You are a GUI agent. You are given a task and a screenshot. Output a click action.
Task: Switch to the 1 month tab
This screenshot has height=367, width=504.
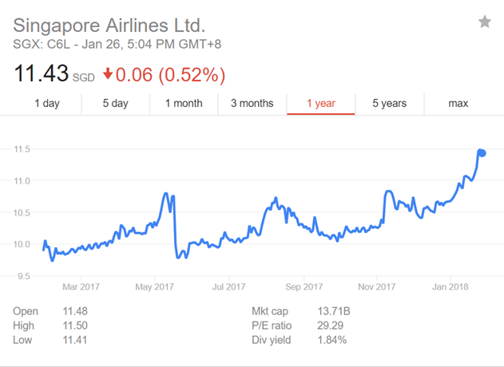[x=184, y=103]
